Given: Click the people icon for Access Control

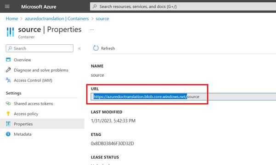Looking at the screenshot, I should point(8,80).
